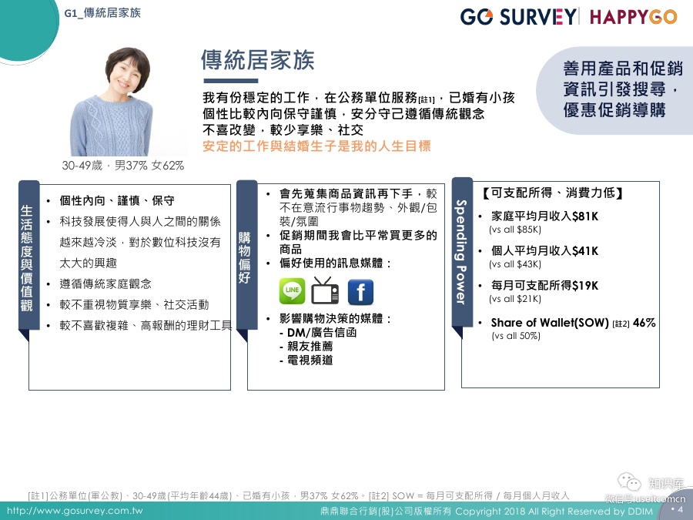The width and height of the screenshot is (693, 520).
Task: Select the title 傳統居家族
Action: [258, 60]
